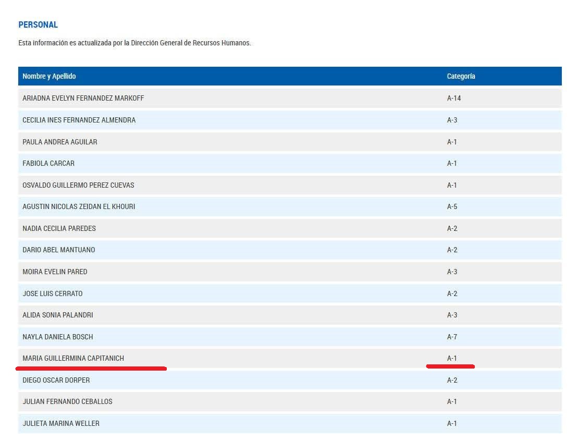Select the Cecilia Ines Fernandez Almendra row

(x=79, y=120)
